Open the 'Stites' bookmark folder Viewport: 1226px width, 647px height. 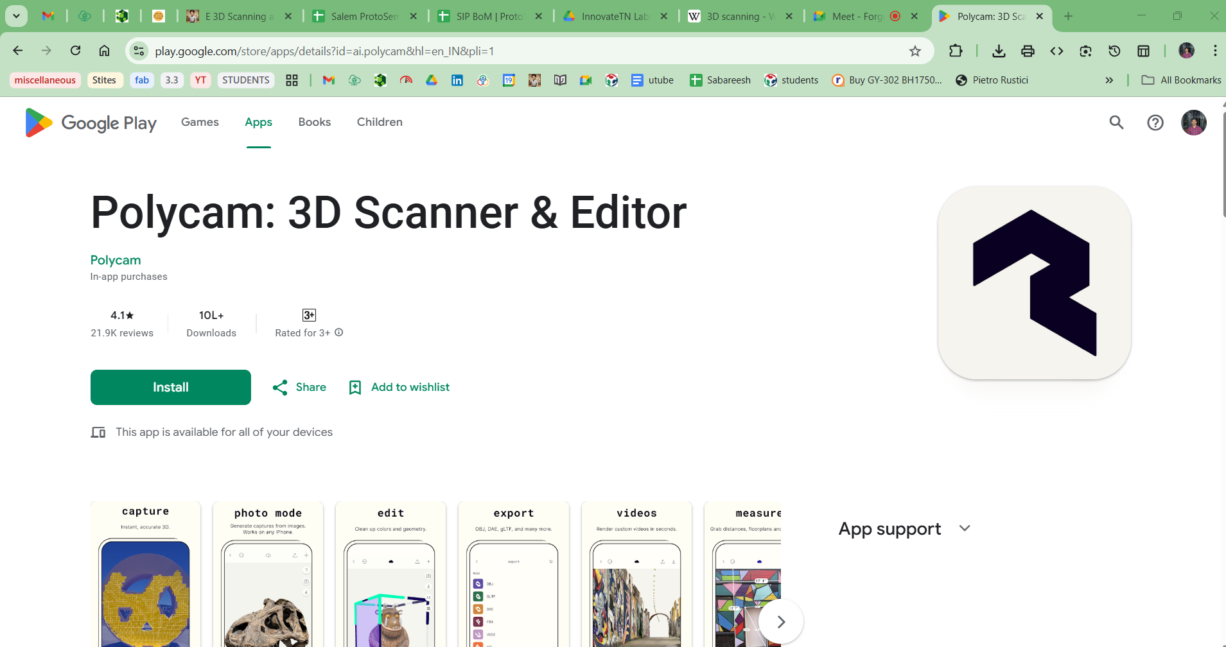coord(104,80)
